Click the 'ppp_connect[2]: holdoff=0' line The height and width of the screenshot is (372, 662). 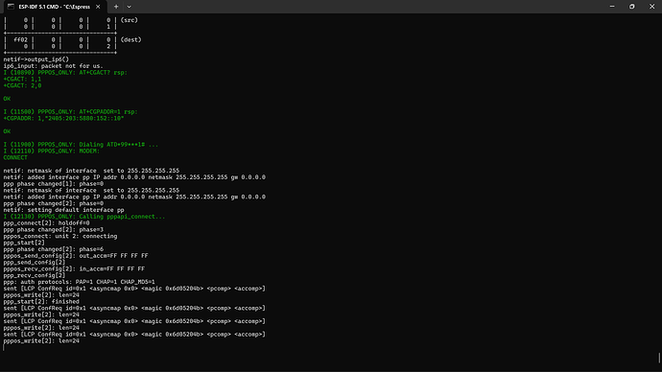coord(46,223)
